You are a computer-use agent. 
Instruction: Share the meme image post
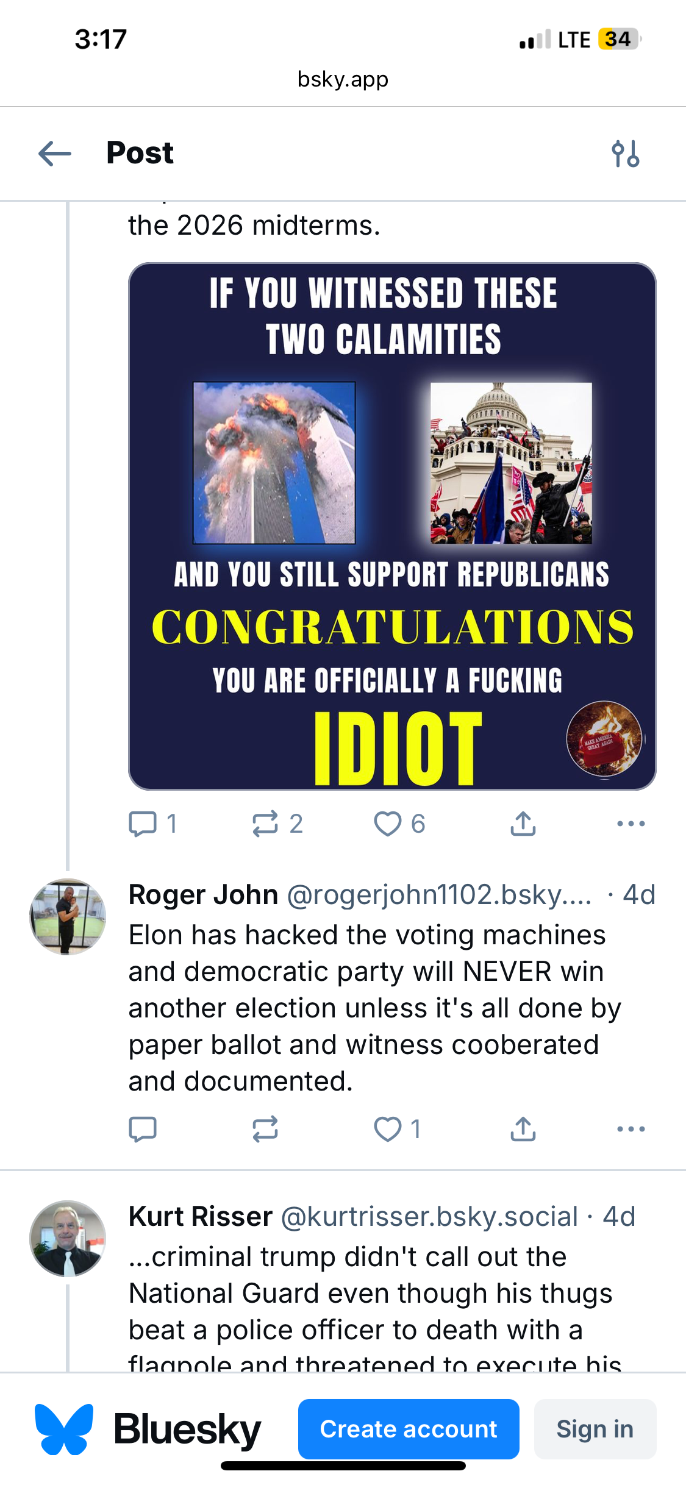pyautogui.click(x=523, y=824)
